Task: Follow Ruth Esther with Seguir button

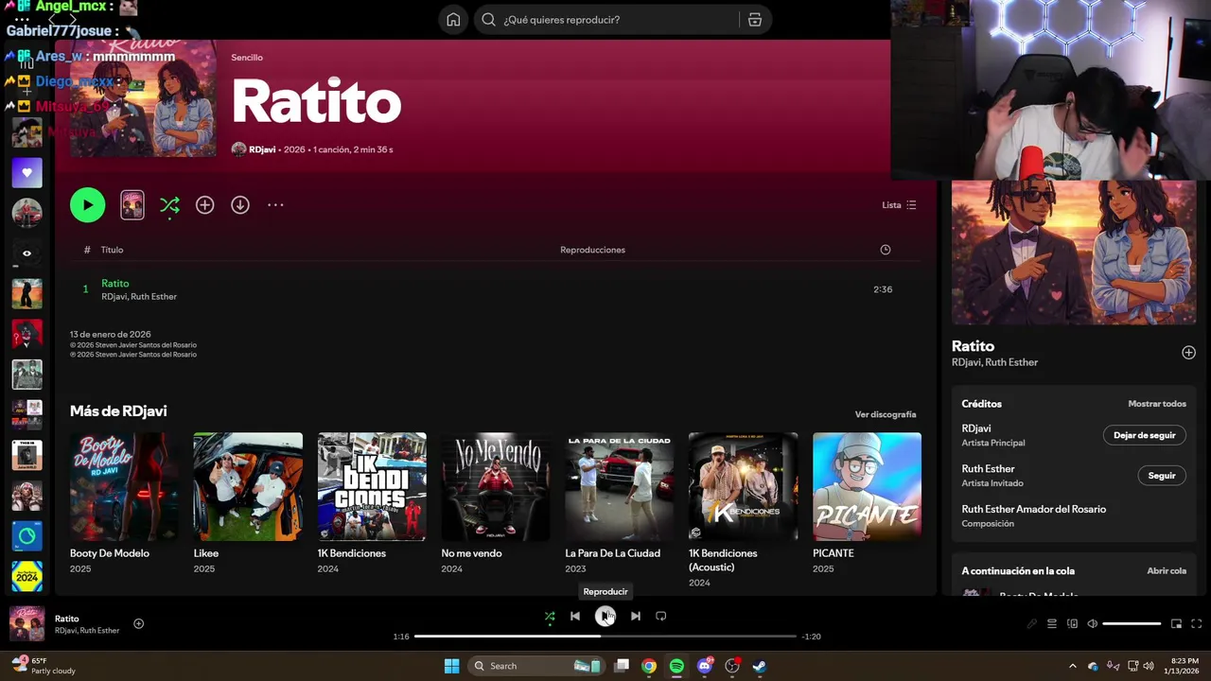Action: coord(1162,476)
